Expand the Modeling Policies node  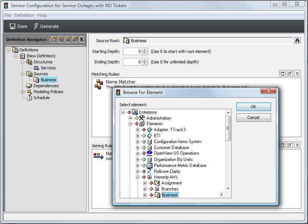pos(23,92)
